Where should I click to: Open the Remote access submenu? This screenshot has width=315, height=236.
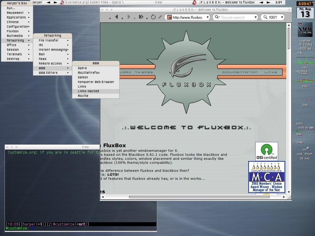(x=52, y=63)
